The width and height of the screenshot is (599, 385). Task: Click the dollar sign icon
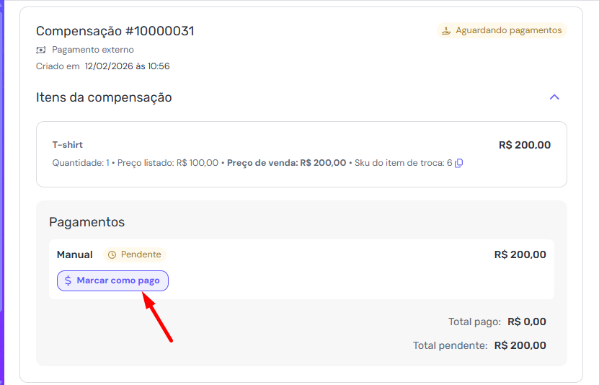click(x=68, y=280)
